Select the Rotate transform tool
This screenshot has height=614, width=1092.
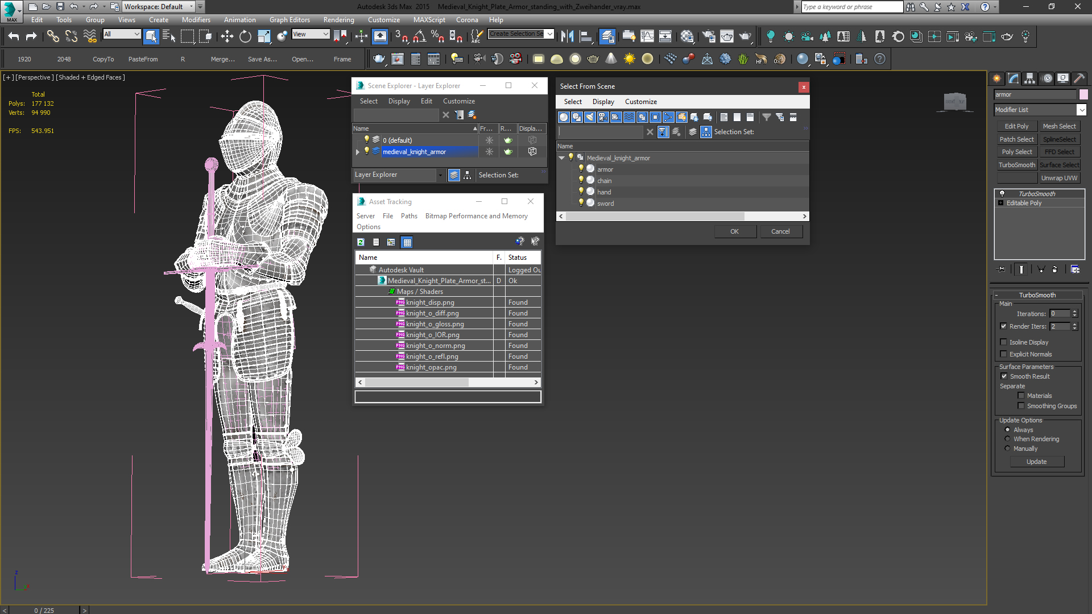click(x=245, y=36)
